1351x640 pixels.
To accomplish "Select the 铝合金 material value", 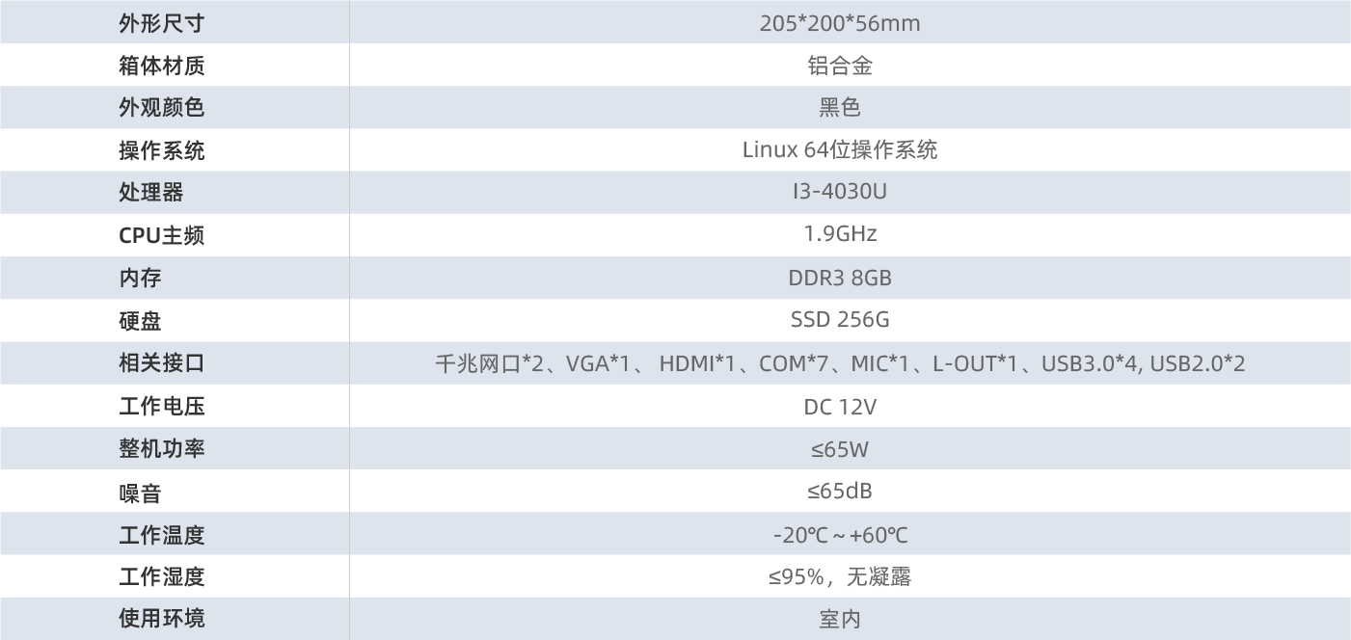I will [x=840, y=66].
